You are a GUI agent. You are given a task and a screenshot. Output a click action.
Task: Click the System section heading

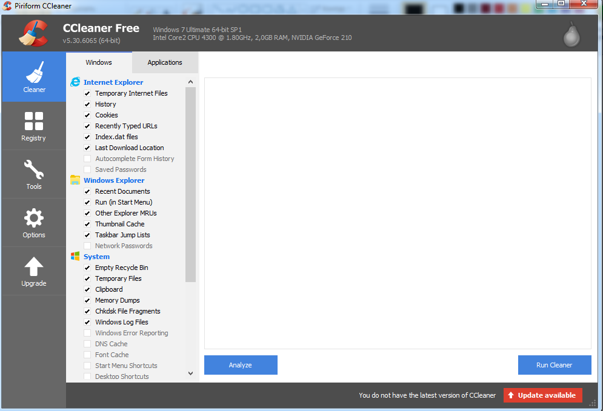(x=96, y=257)
